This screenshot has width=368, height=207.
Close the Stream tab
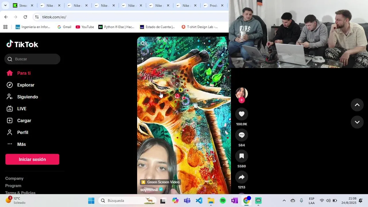pyautogui.click(x=32, y=5)
